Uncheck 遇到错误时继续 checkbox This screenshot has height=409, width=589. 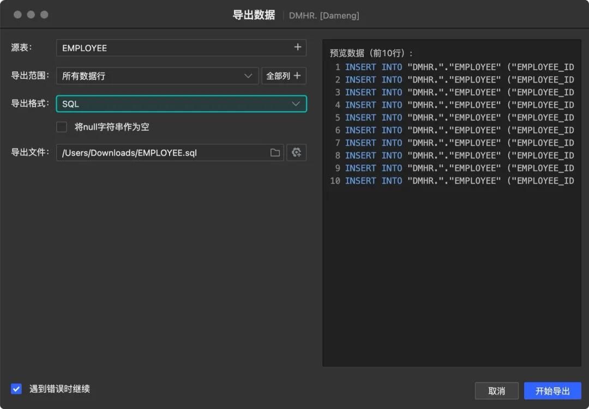[x=16, y=389]
